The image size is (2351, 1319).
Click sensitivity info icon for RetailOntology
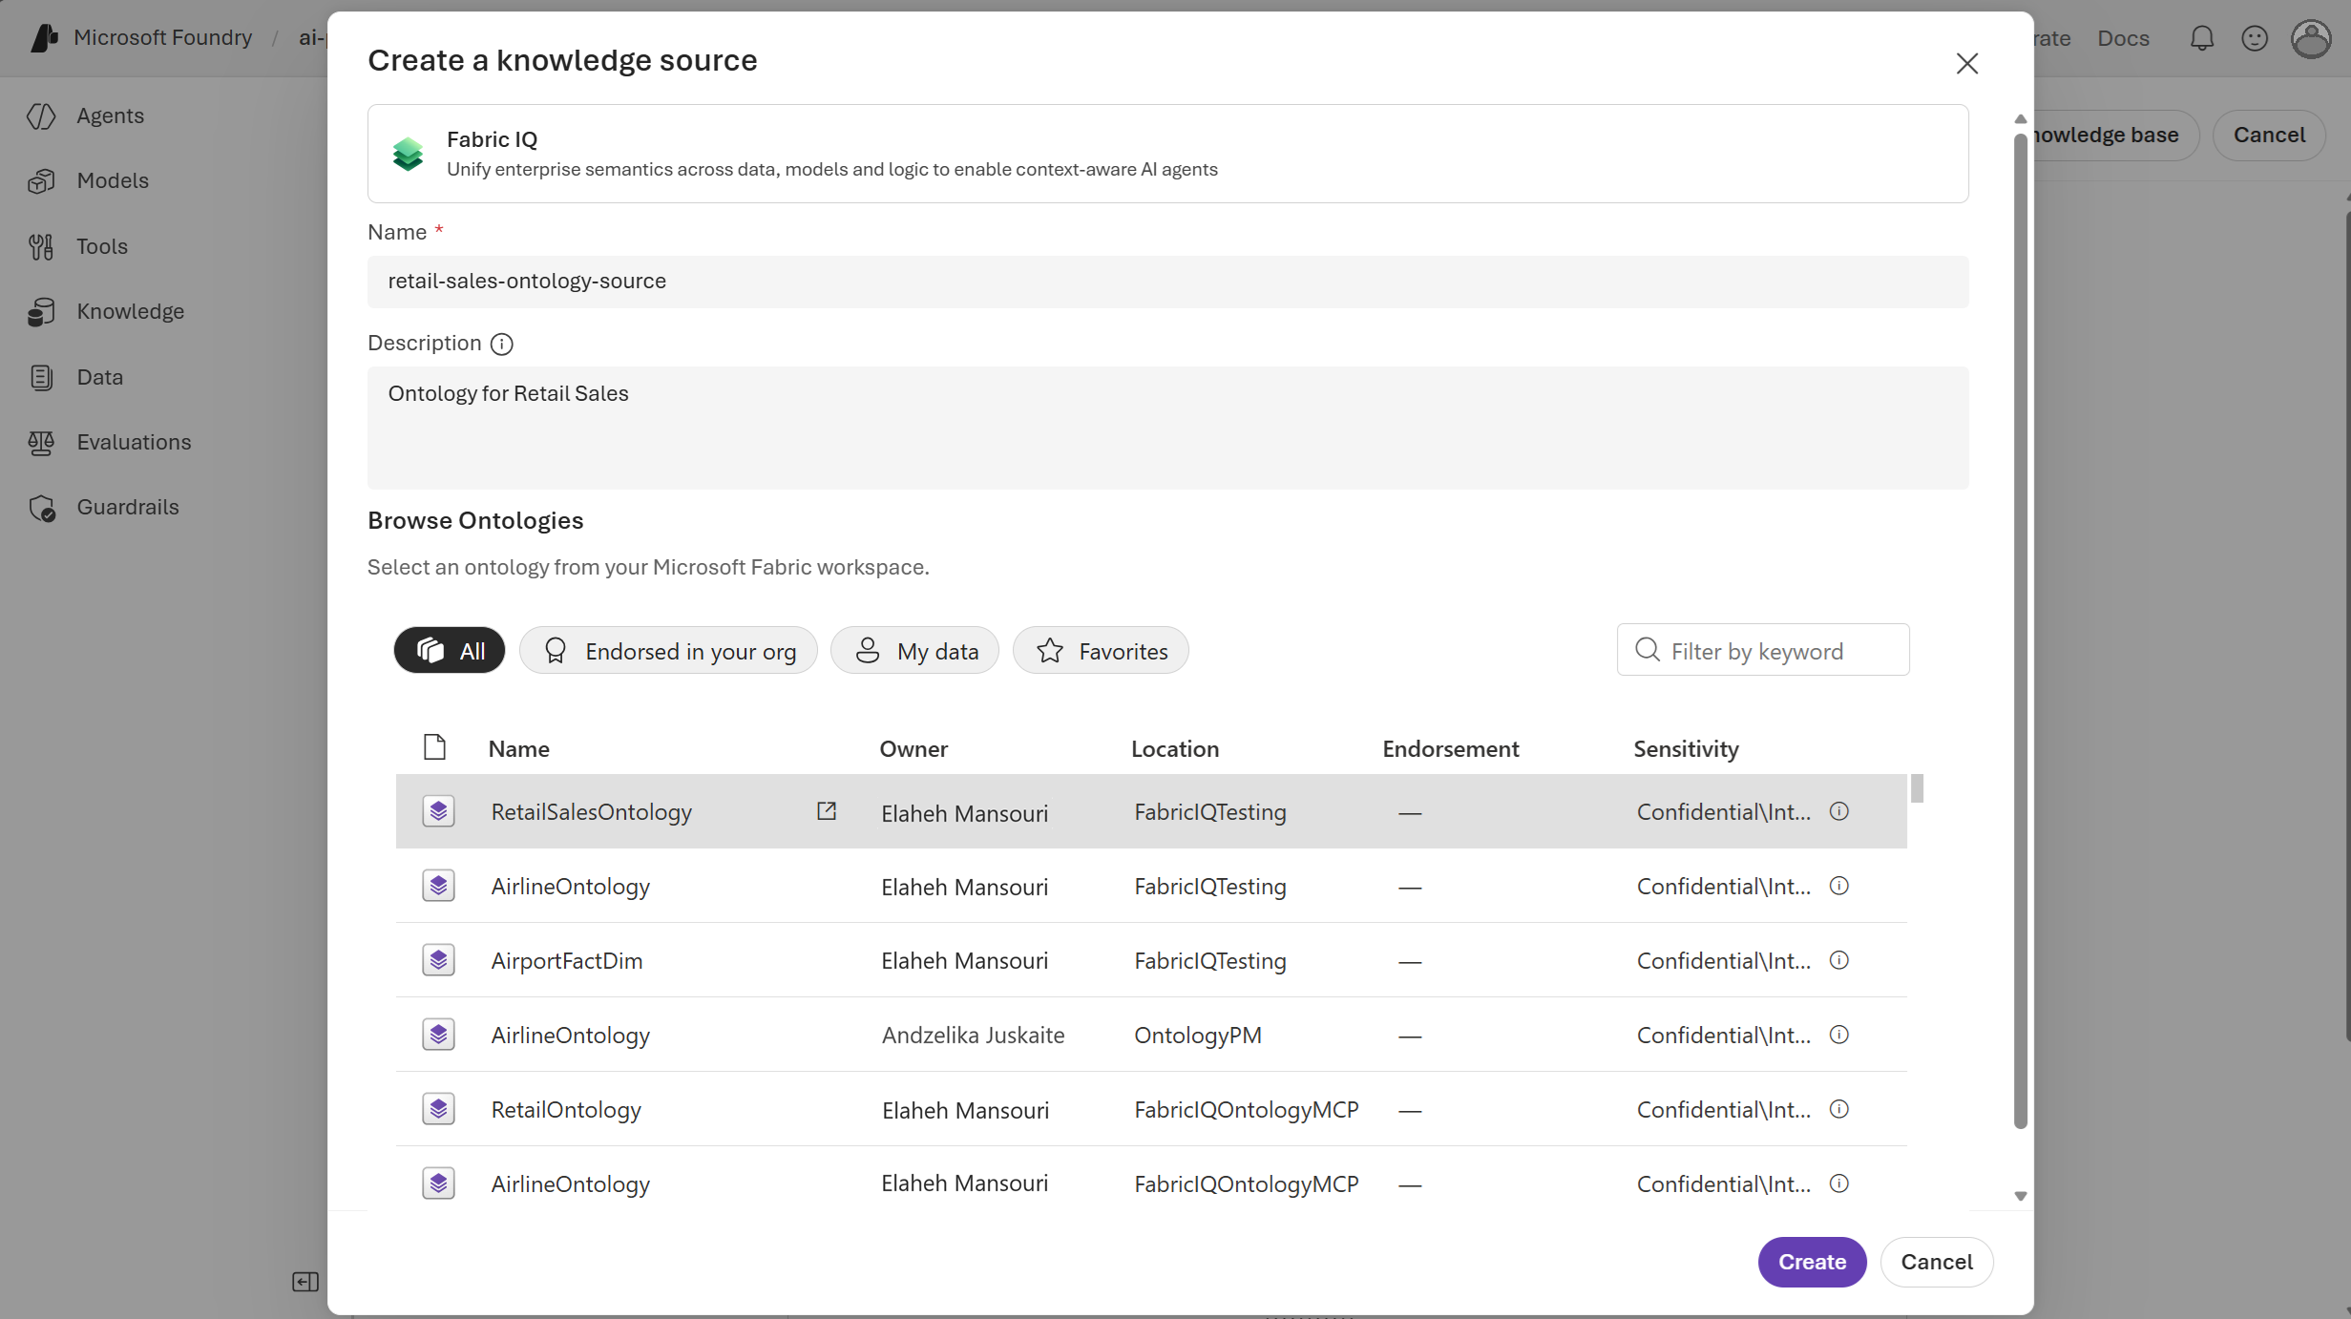coord(1839,1109)
